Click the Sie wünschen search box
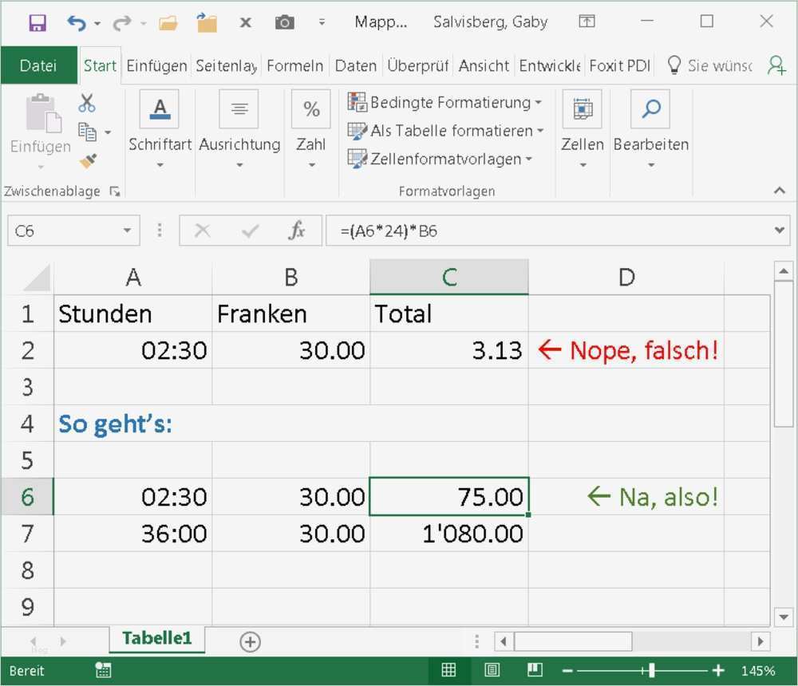Screen dimensions: 798x686 (x=710, y=65)
